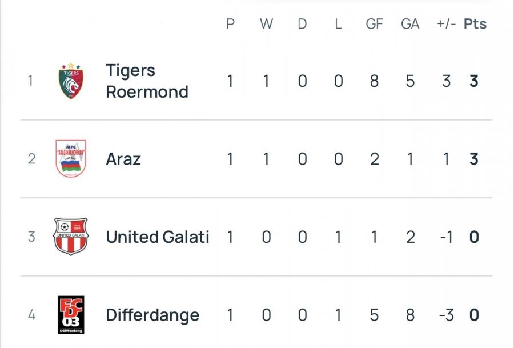The image size is (514, 348).
Task: Click rank number 2 beside Araz
Action: 31,159
